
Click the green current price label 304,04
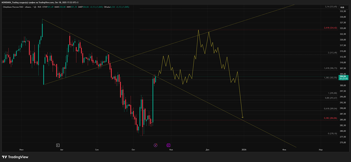tap(343, 78)
